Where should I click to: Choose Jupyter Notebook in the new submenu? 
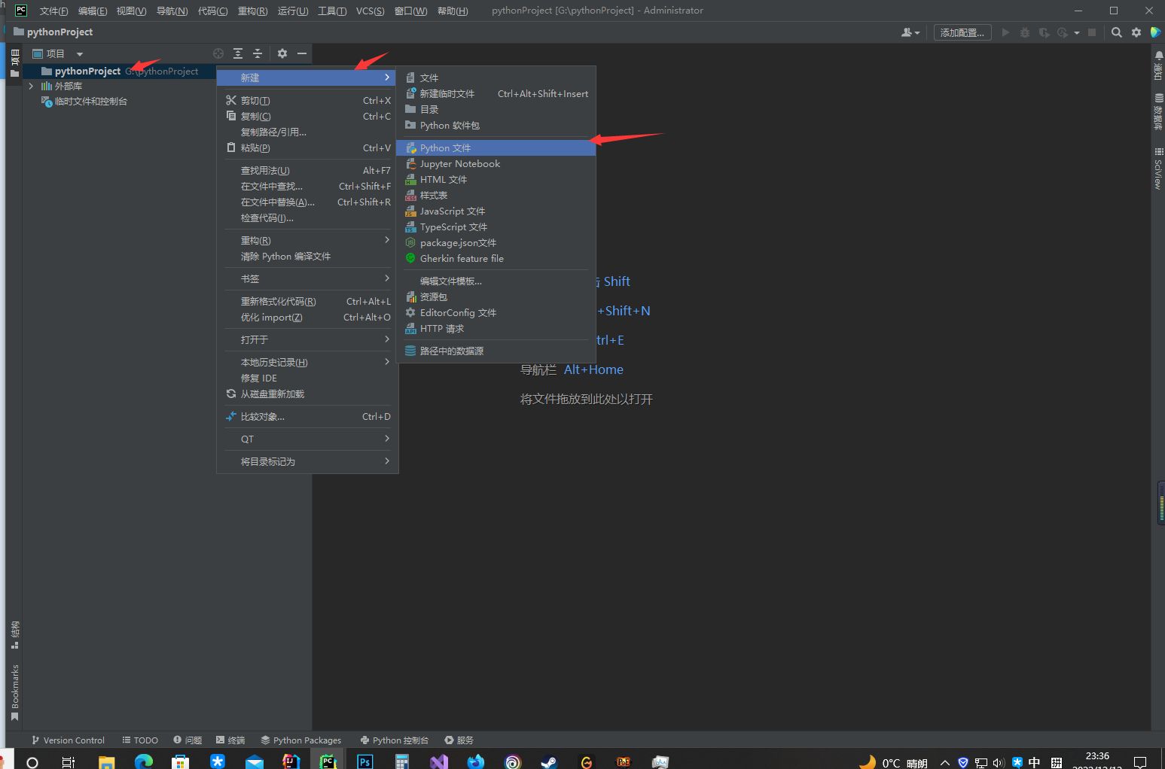tap(459, 164)
